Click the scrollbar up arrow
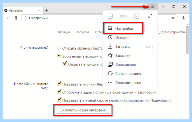This screenshot has width=192, height=122. click(188, 24)
